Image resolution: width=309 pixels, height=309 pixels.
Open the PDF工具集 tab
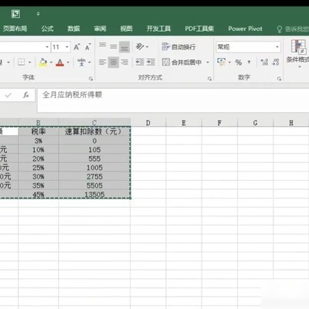click(199, 29)
